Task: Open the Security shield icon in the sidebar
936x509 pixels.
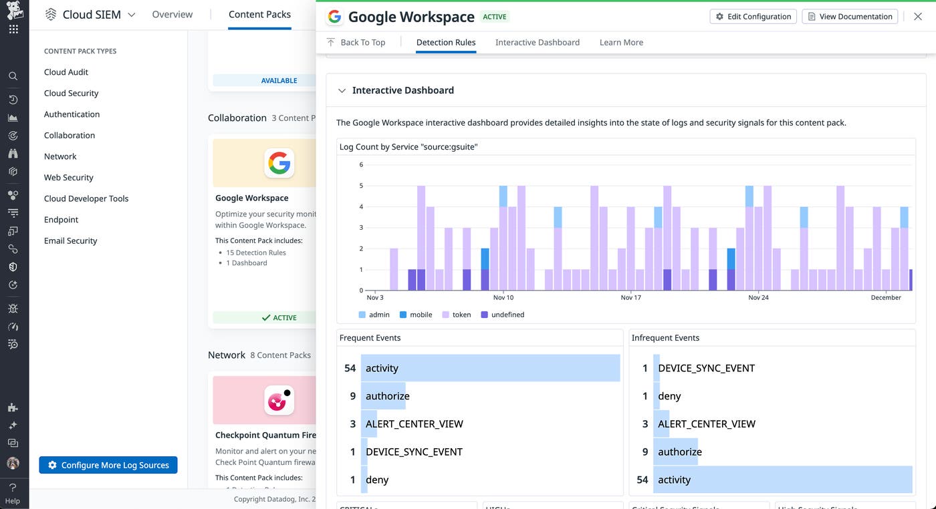Action: [13, 266]
